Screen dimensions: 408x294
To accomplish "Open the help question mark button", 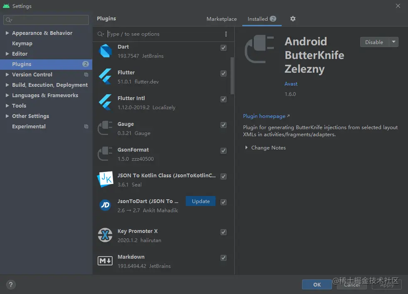I will pyautogui.click(x=11, y=285).
